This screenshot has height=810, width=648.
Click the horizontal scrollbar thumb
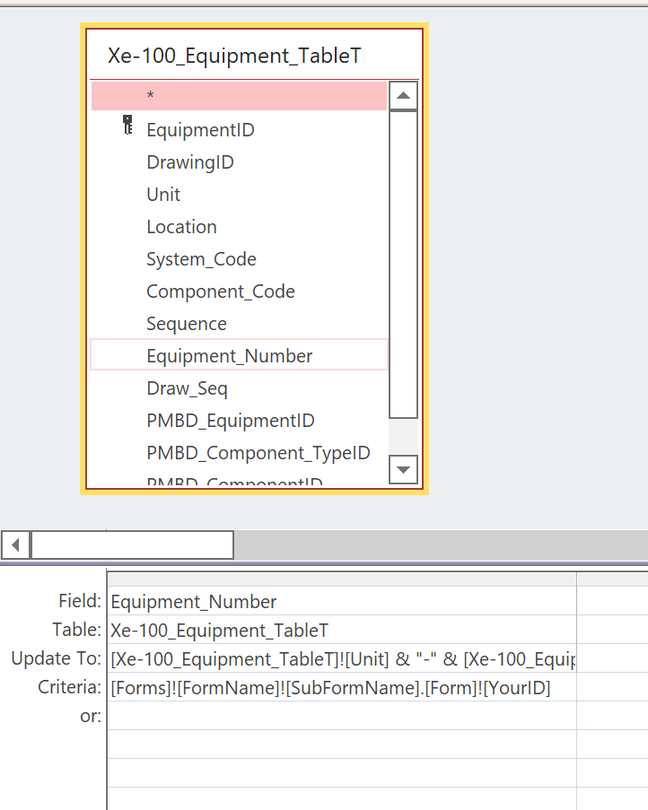tap(132, 544)
